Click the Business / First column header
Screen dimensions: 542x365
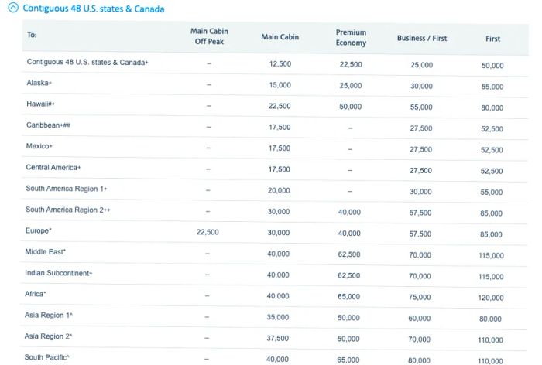point(422,39)
